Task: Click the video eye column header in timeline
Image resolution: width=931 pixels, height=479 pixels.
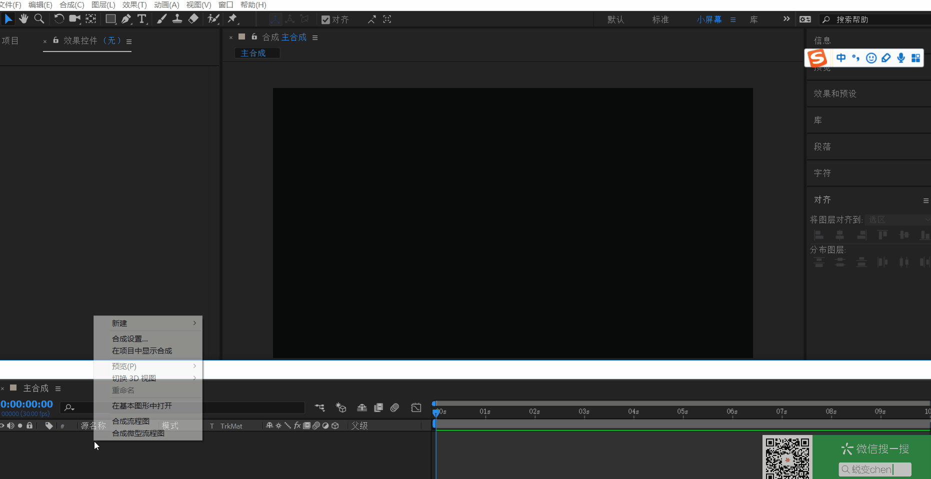Action: click(2, 425)
